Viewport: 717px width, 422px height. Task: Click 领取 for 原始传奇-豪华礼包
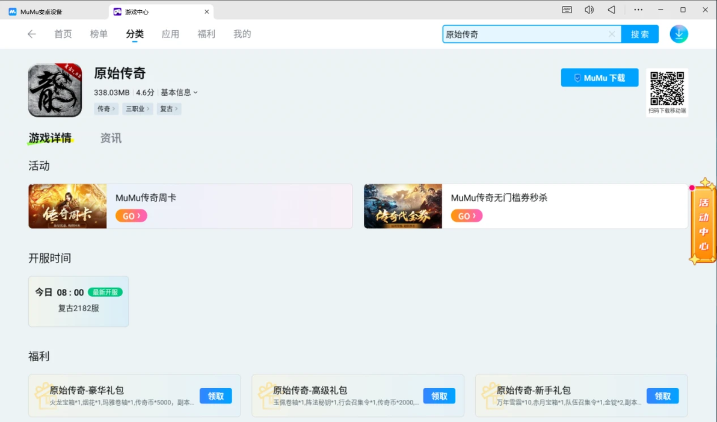tap(216, 396)
